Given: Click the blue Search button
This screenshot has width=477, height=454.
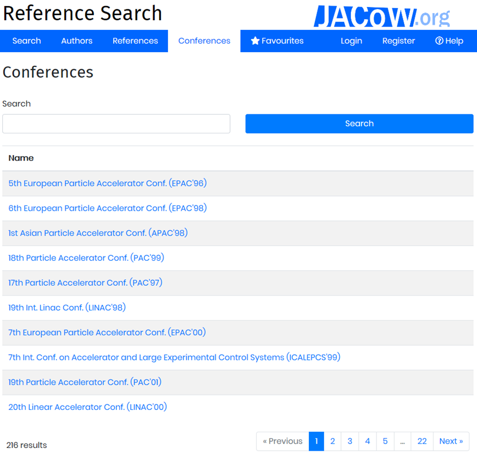Looking at the screenshot, I should point(360,124).
